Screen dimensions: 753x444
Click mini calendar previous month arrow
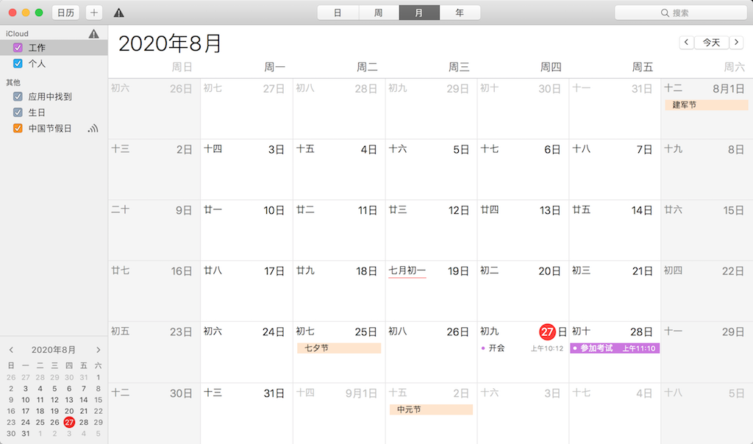click(11, 350)
